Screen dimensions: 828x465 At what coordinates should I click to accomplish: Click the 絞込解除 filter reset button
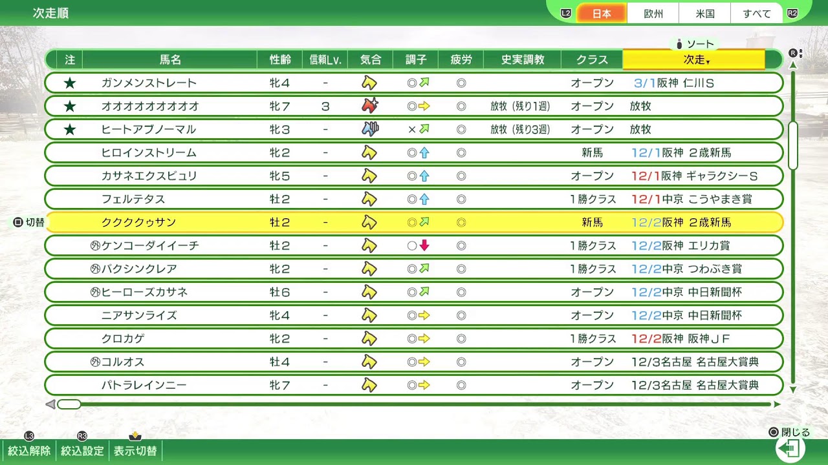coord(29,451)
